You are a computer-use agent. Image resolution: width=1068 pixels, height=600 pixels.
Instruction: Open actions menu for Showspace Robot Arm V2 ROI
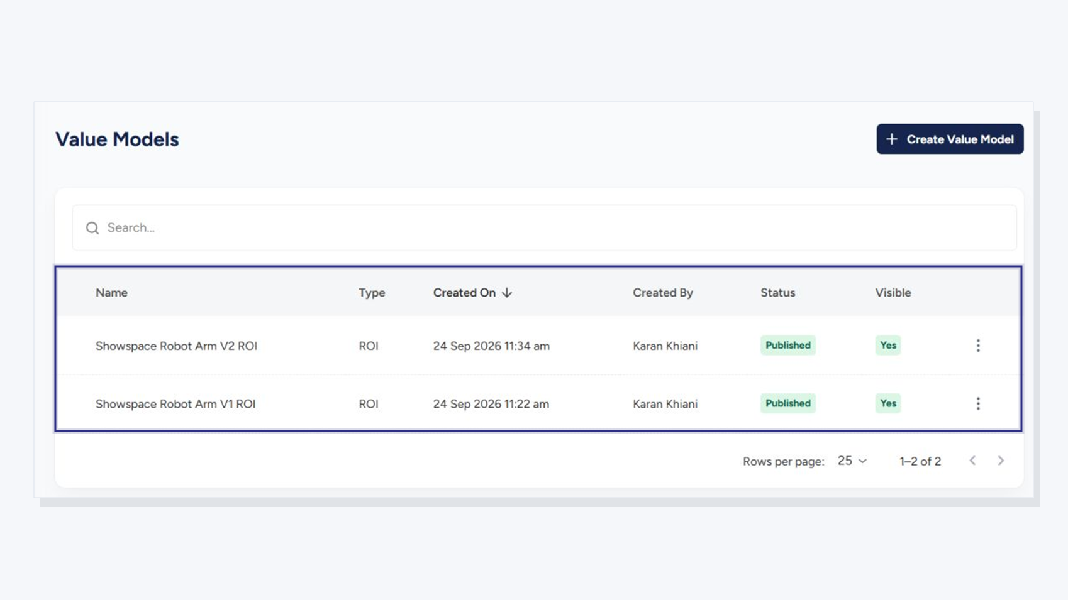[x=978, y=346]
